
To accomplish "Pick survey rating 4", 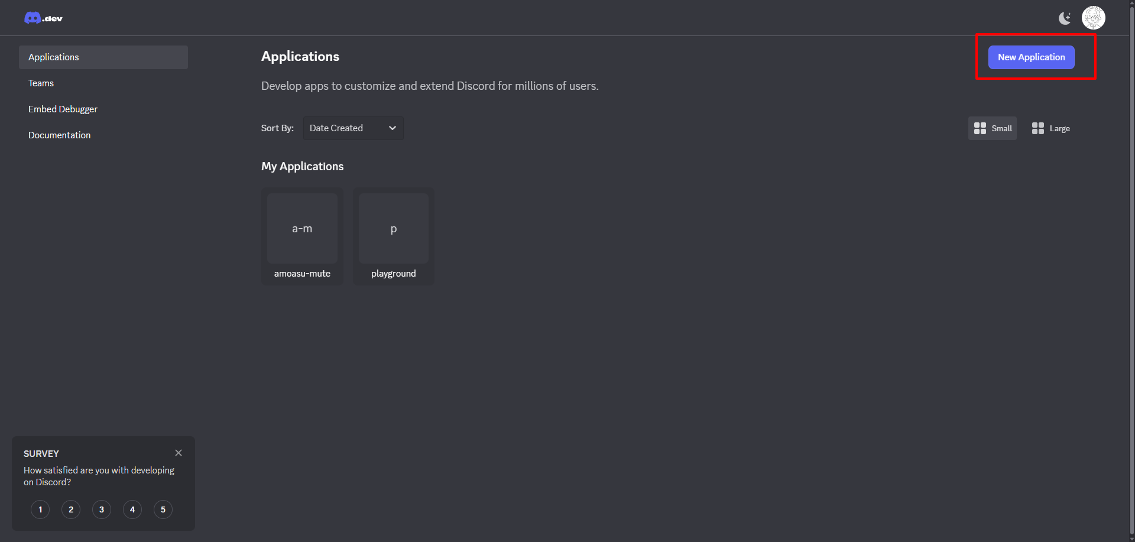I will (132, 509).
